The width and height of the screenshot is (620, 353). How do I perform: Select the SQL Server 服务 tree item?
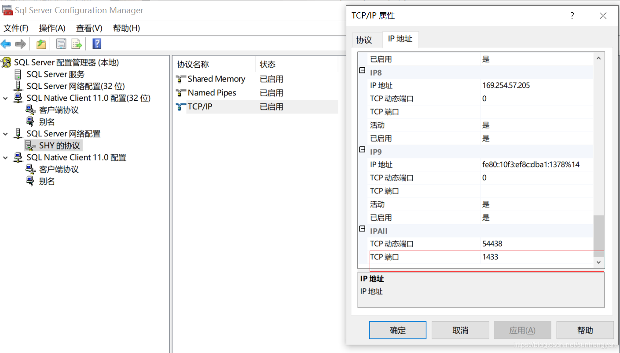coord(55,74)
